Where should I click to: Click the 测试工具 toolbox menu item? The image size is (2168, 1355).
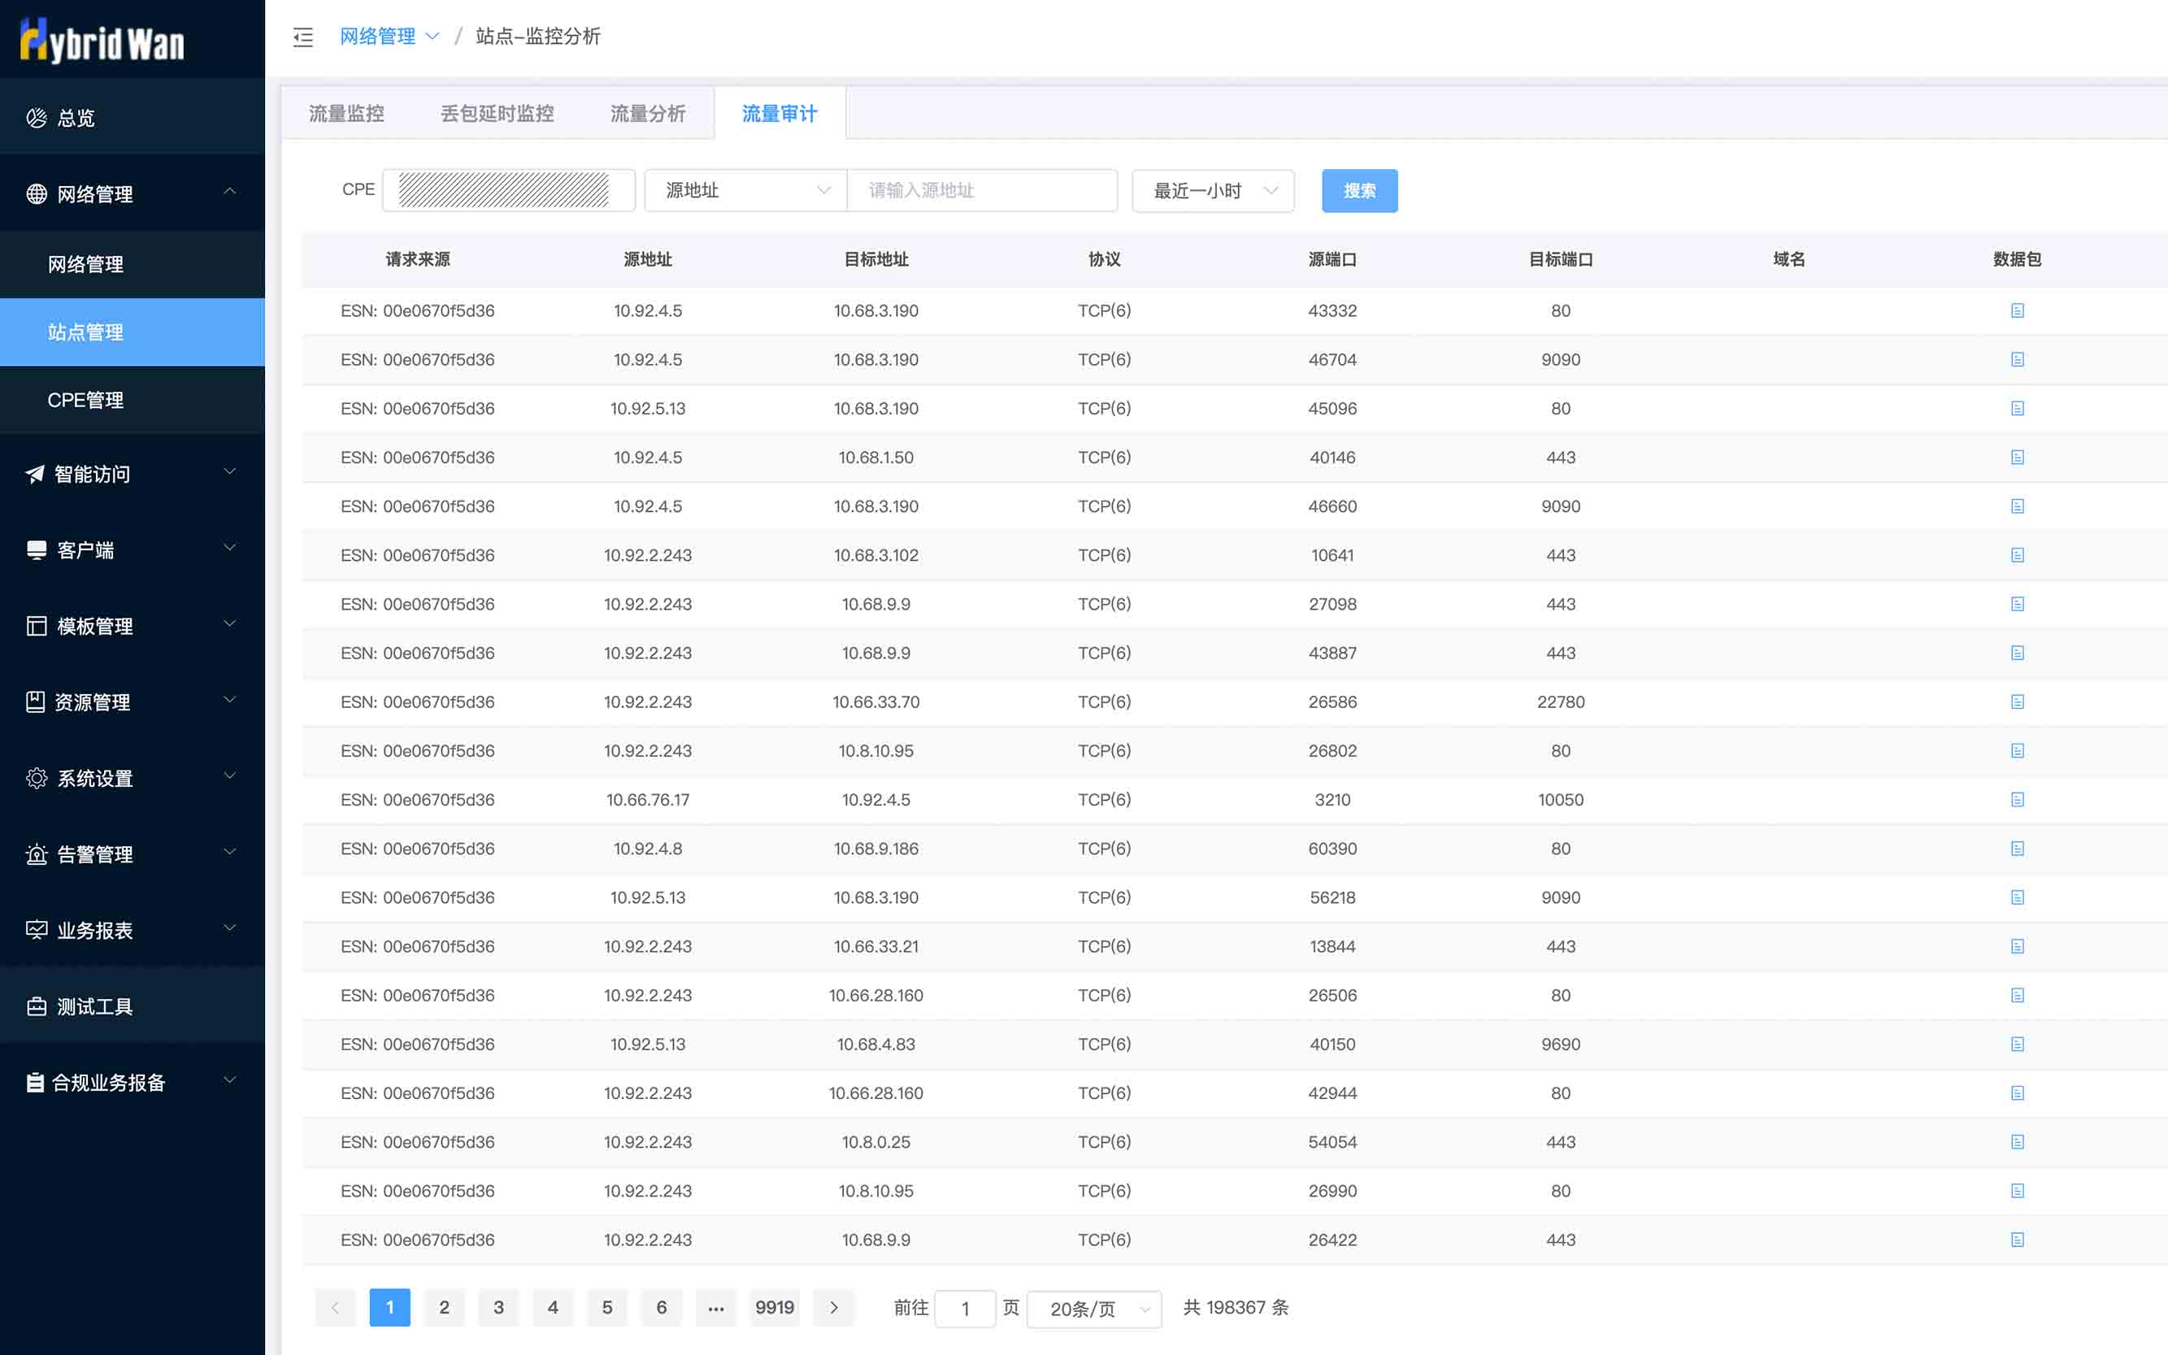94,1006
